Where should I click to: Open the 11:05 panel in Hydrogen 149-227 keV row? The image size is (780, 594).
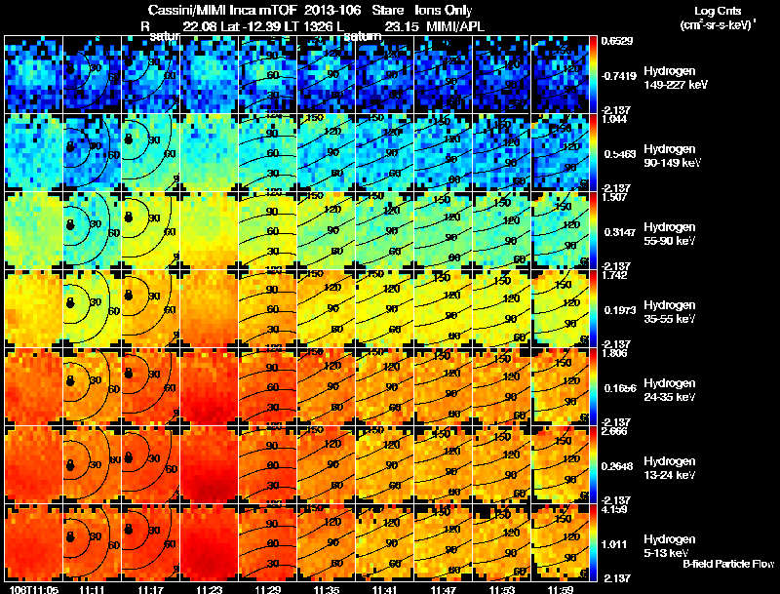[x=34, y=75]
